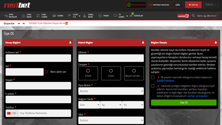Open the Türkçe language dropdown
Image resolution: width=222 pixels, height=125 pixels.
(210, 5)
